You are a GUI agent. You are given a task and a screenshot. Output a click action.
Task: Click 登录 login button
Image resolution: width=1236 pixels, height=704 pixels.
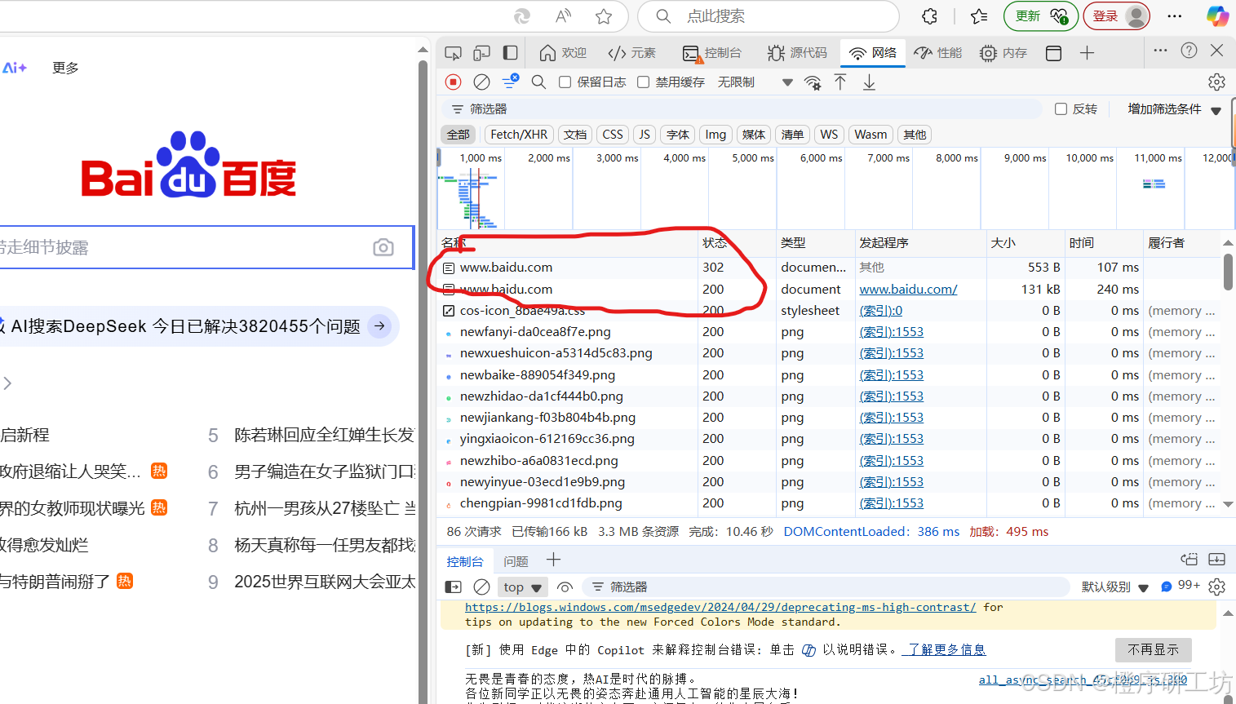(x=1117, y=16)
